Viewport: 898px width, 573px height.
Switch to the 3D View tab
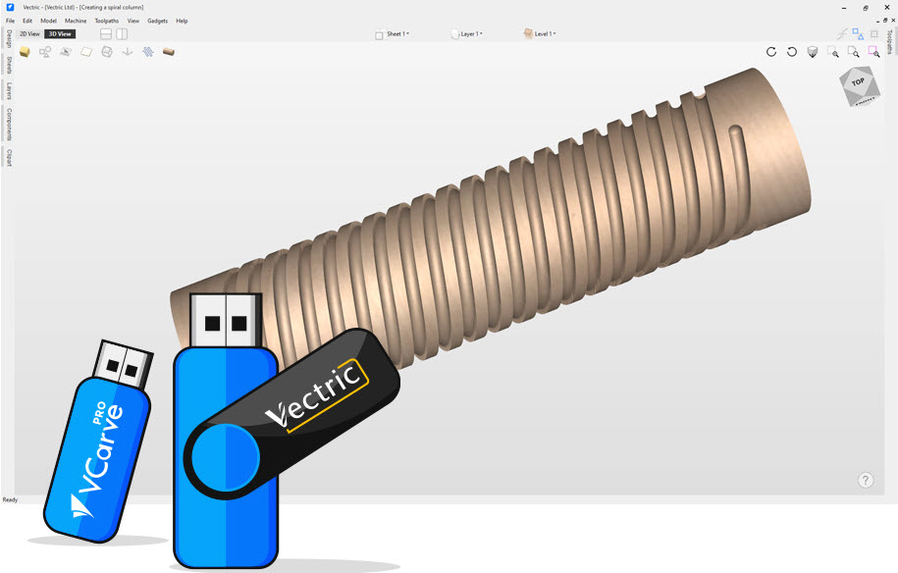coord(60,33)
